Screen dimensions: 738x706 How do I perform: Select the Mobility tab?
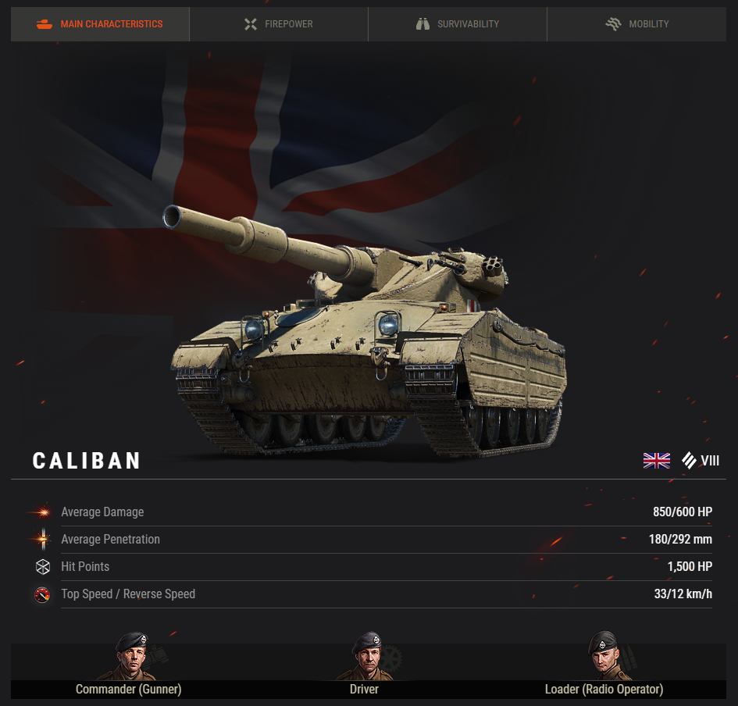coord(636,24)
